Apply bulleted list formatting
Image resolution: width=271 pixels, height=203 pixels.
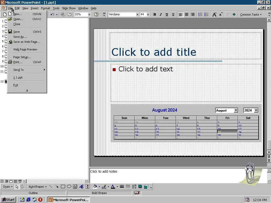click(206, 15)
